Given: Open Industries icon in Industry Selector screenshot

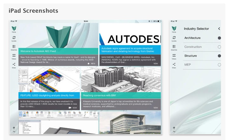Looking at the screenshot, I should (174, 47).
